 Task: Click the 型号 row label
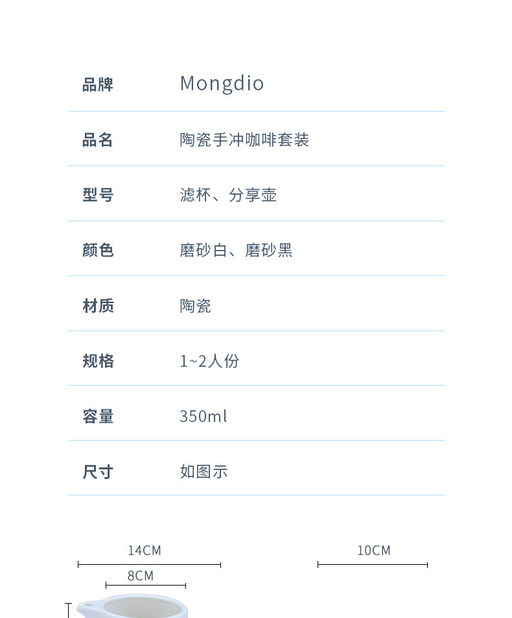point(98,195)
